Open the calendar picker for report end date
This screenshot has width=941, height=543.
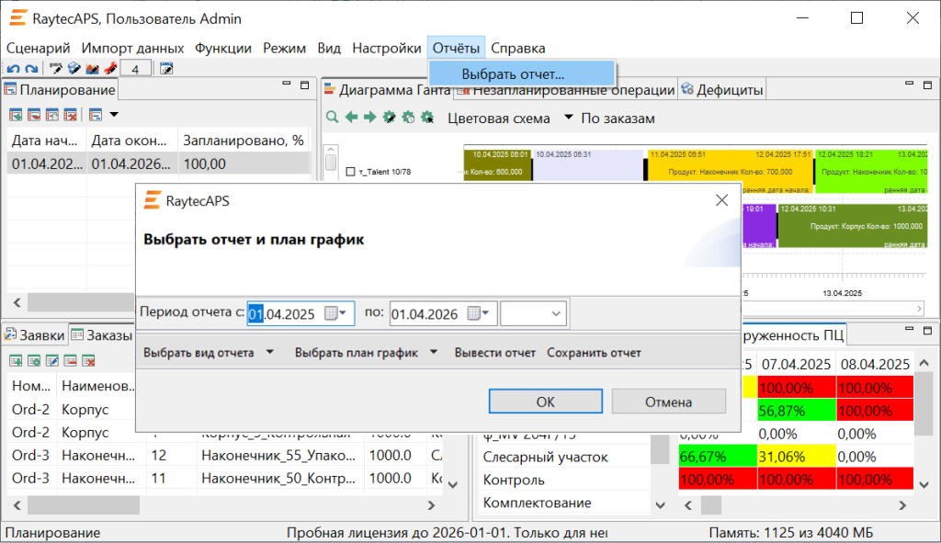coord(478,313)
